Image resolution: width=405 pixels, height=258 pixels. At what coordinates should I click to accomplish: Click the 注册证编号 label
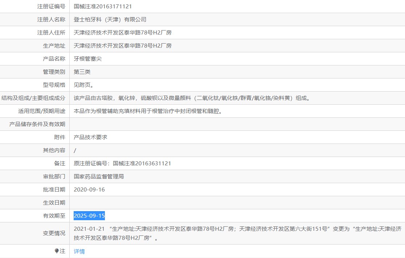(51, 7)
